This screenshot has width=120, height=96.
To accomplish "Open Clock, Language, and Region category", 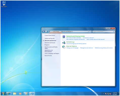I will [52, 53].
